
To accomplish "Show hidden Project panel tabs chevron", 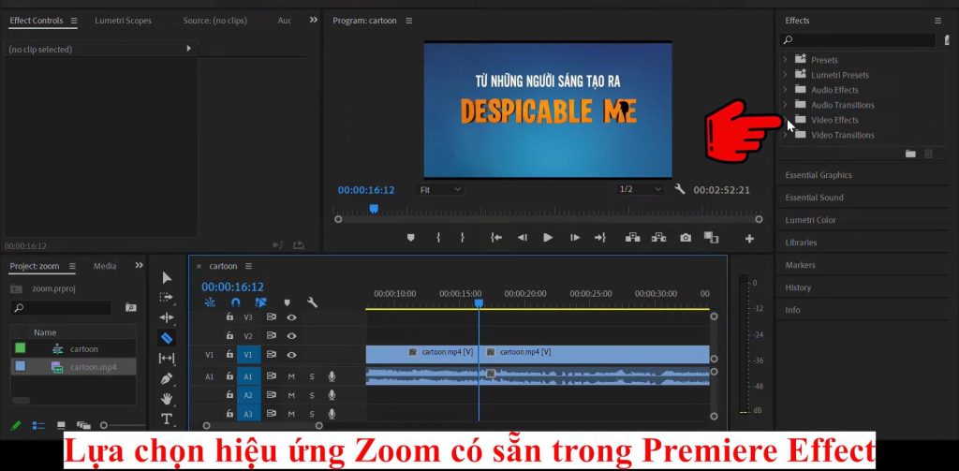I will (139, 266).
